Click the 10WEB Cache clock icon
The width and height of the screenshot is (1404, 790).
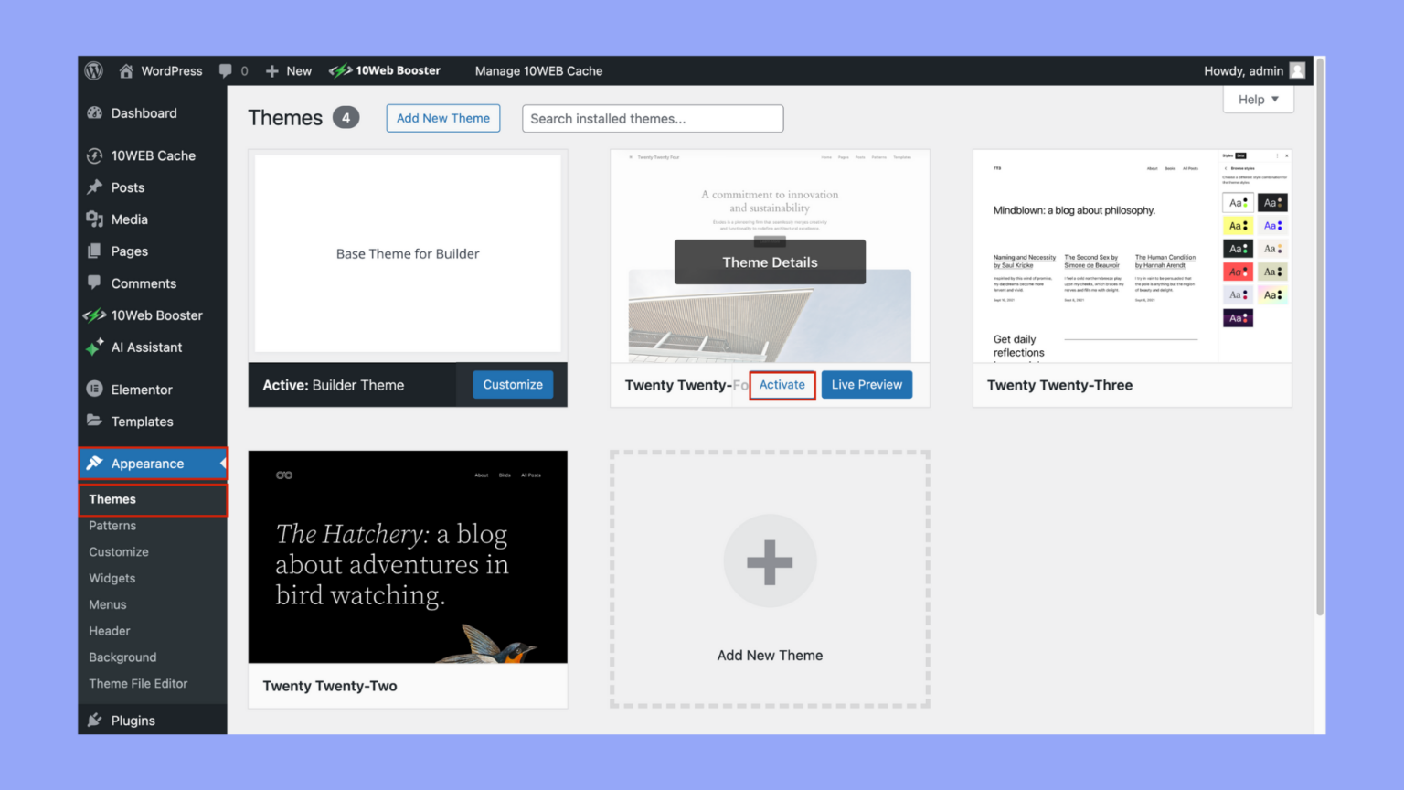coord(95,155)
